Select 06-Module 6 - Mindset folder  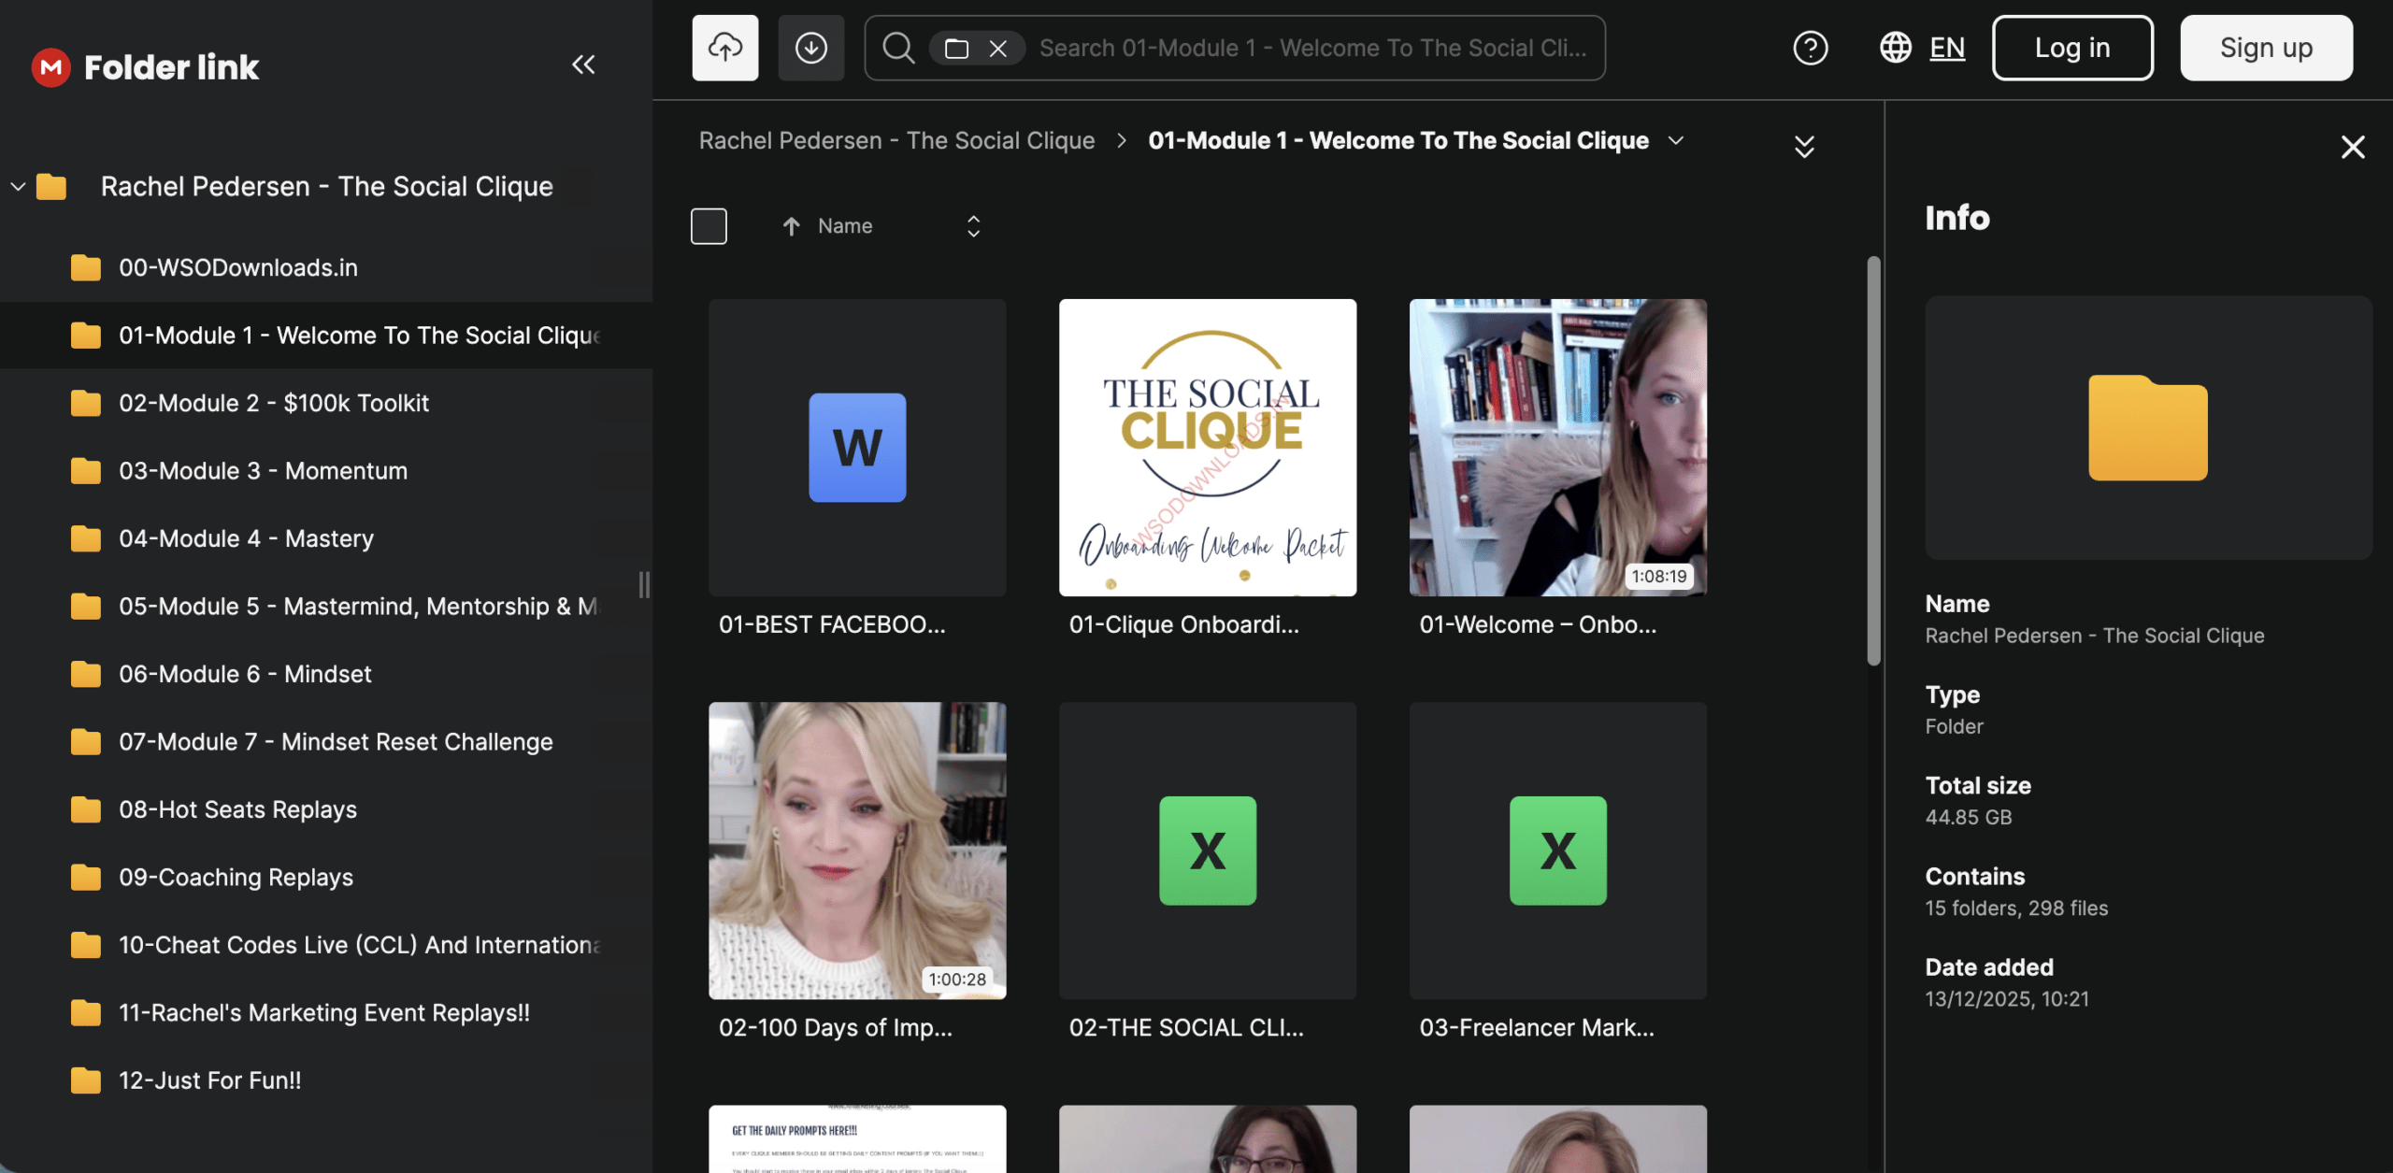(245, 674)
